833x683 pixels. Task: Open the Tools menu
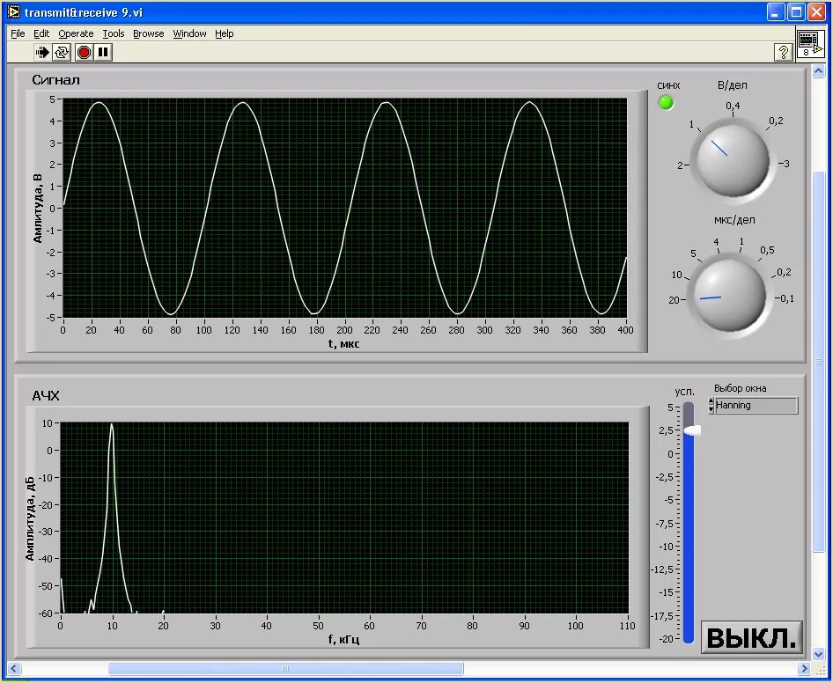pyautogui.click(x=113, y=33)
